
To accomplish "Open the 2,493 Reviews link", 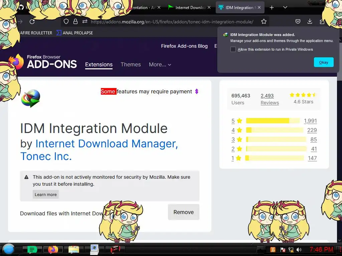I will point(270,99).
